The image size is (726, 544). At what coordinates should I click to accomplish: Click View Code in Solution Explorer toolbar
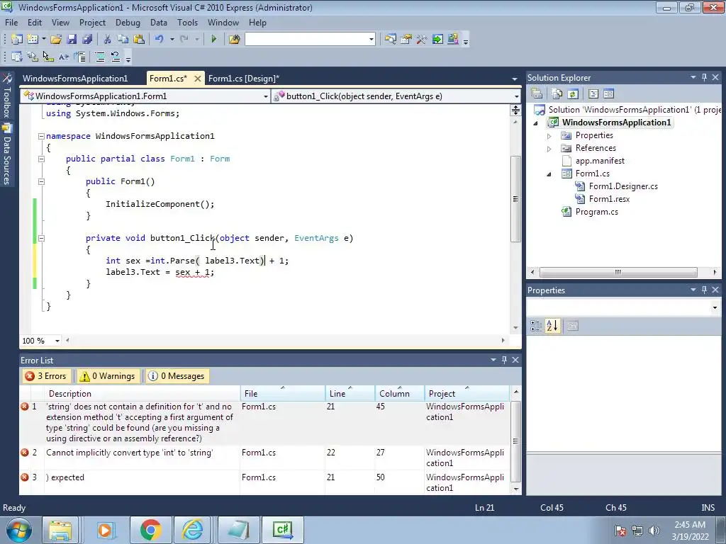(593, 94)
